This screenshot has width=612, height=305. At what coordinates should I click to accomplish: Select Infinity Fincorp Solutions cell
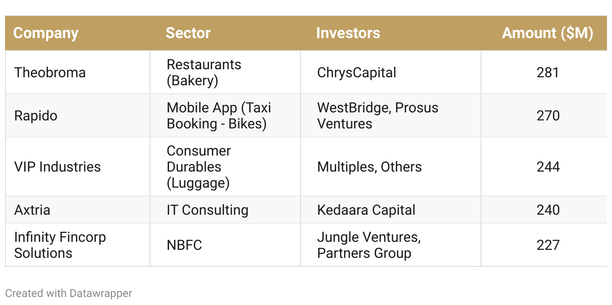[60, 245]
